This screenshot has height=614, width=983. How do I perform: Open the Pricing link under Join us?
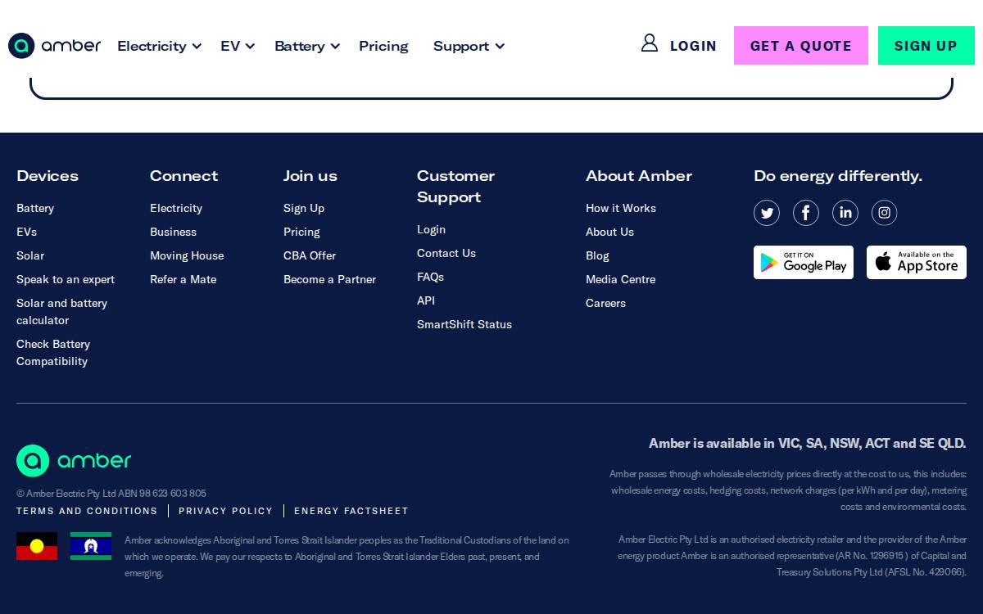301,232
